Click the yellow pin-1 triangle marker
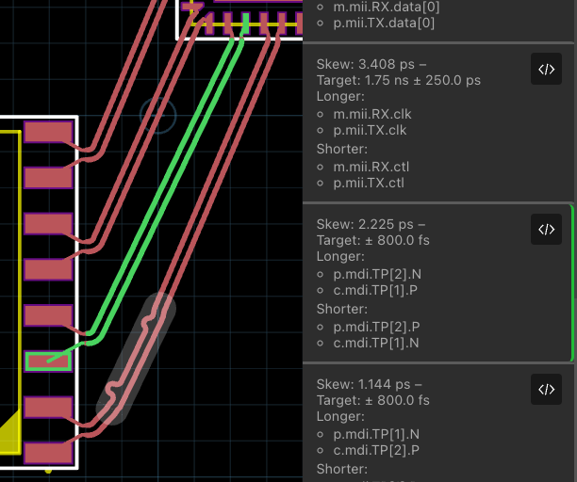 click(x=8, y=437)
